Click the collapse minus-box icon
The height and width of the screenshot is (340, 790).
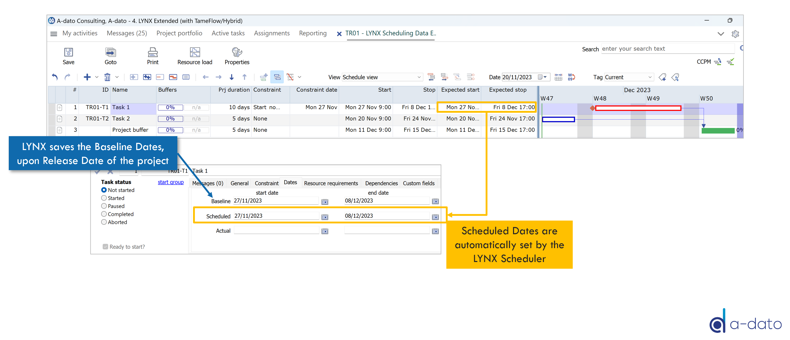click(x=160, y=77)
